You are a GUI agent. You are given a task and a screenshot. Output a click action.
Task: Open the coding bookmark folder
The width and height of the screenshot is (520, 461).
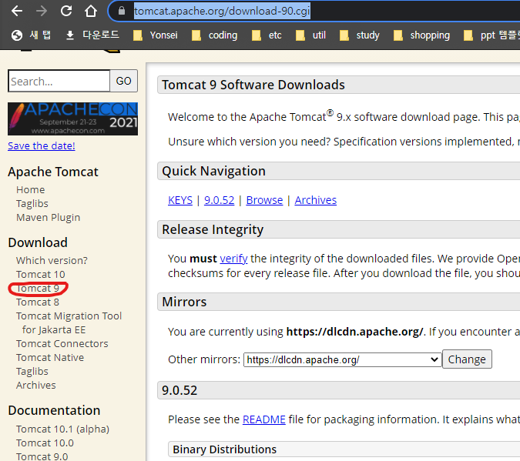(x=215, y=35)
